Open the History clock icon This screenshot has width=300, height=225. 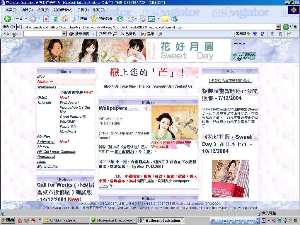pyautogui.click(x=120, y=18)
